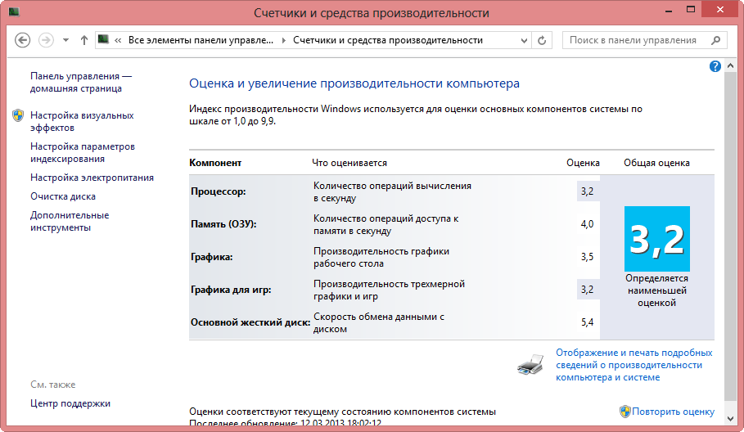Image resolution: width=744 pixels, height=432 pixels.
Task: Open Дополнительные инструменты
Action: [70, 222]
